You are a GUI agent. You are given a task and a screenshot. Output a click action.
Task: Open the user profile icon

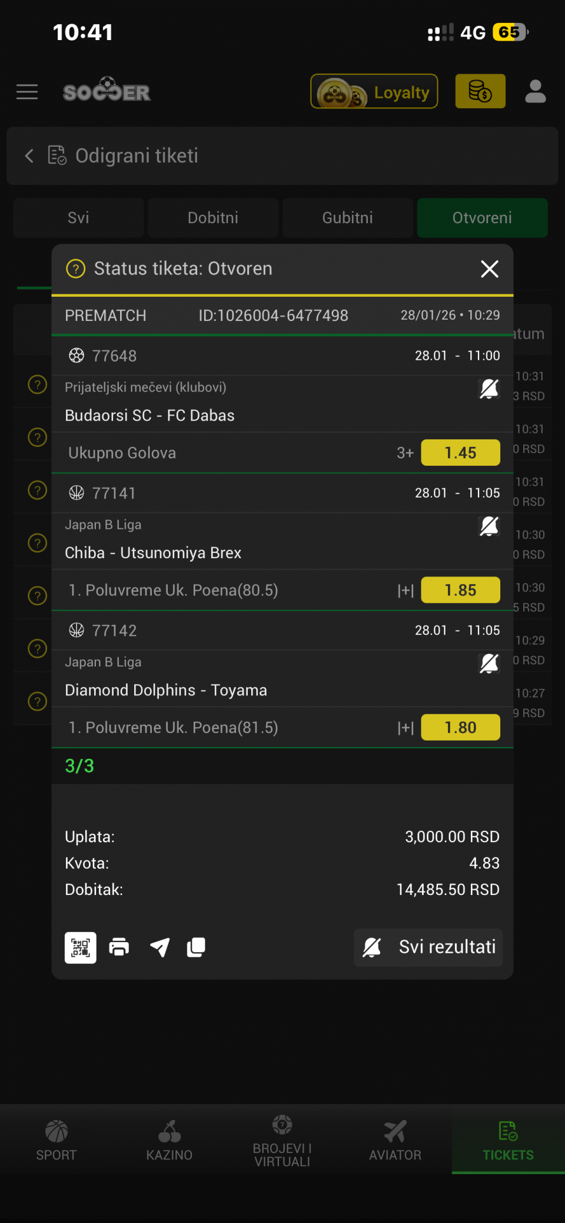tap(535, 92)
